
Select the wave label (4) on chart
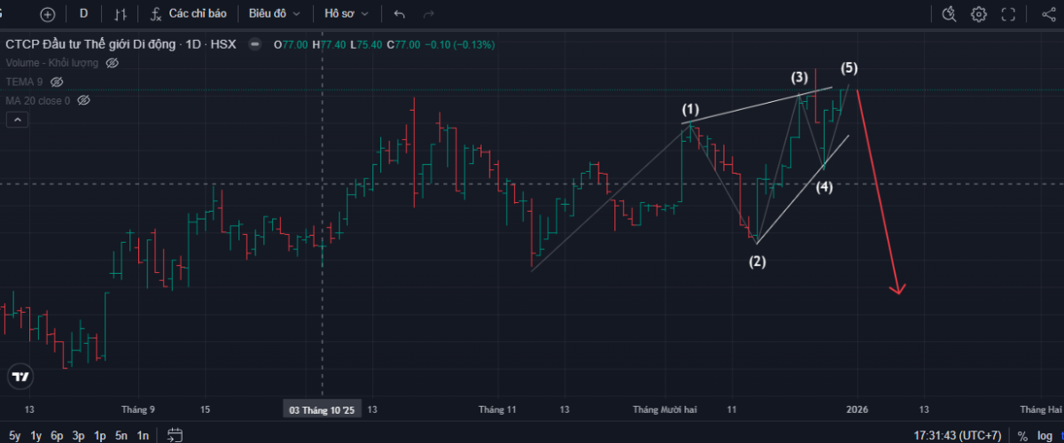pyautogui.click(x=825, y=187)
